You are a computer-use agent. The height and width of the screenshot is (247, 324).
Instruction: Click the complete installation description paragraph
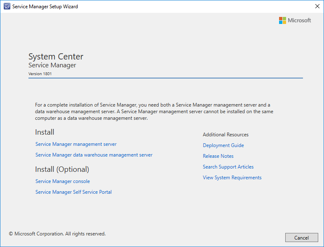154,112
